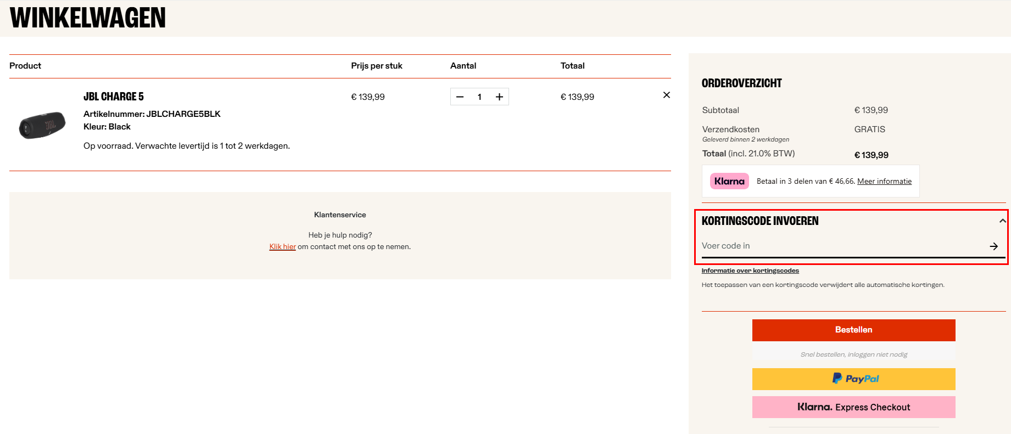Image resolution: width=1011 pixels, height=434 pixels.
Task: Click the WINKELWAGEN page heading
Action: coord(88,18)
